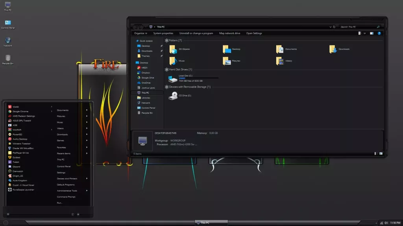
Task: Expand the WinRAR submenu arrow
Action: coord(52,129)
